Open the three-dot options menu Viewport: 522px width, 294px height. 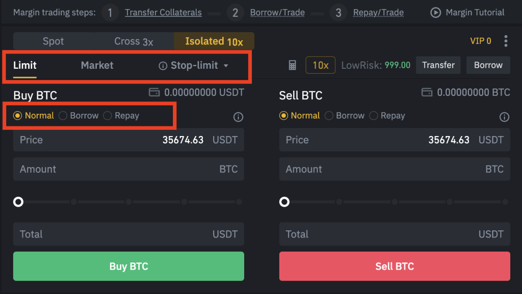(x=506, y=41)
